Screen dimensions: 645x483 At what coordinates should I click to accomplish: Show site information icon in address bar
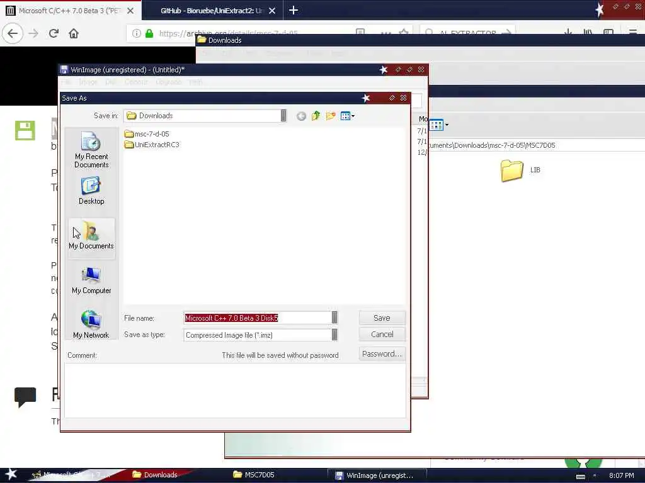(137, 33)
